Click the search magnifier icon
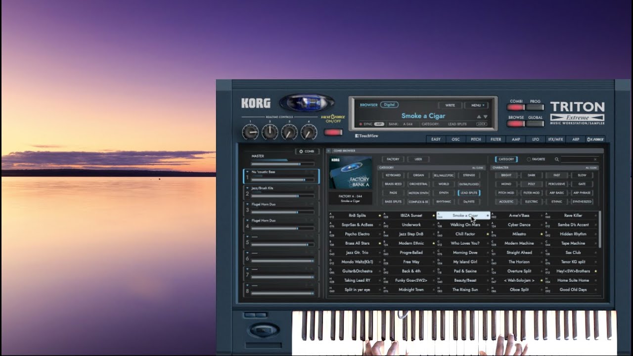The width and height of the screenshot is (633, 356). coord(557,159)
